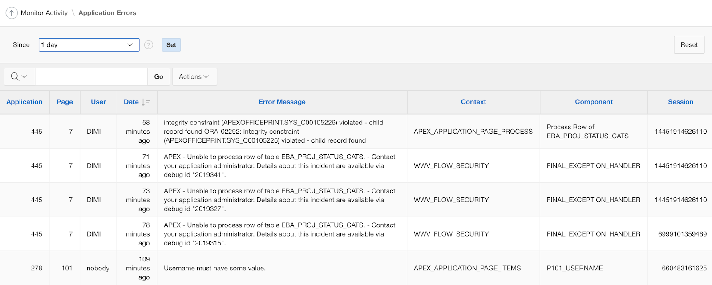The height and width of the screenshot is (285, 712).
Task: Click the Error Message column header
Action: coord(282,102)
